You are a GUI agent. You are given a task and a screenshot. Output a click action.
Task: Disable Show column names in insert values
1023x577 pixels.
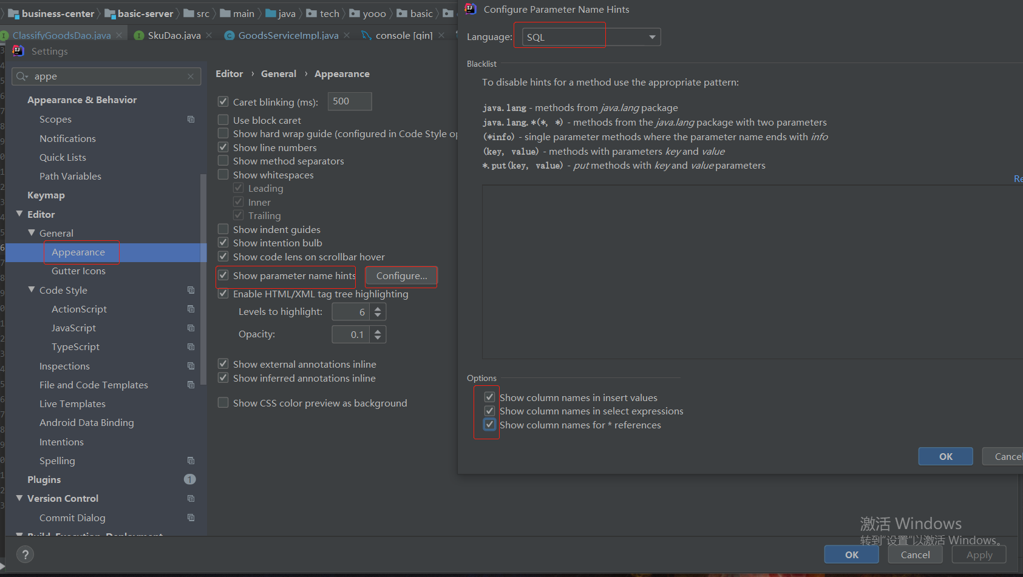(x=489, y=396)
